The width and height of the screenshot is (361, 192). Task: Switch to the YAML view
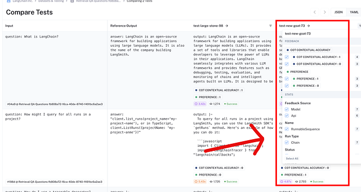coord(354,12)
